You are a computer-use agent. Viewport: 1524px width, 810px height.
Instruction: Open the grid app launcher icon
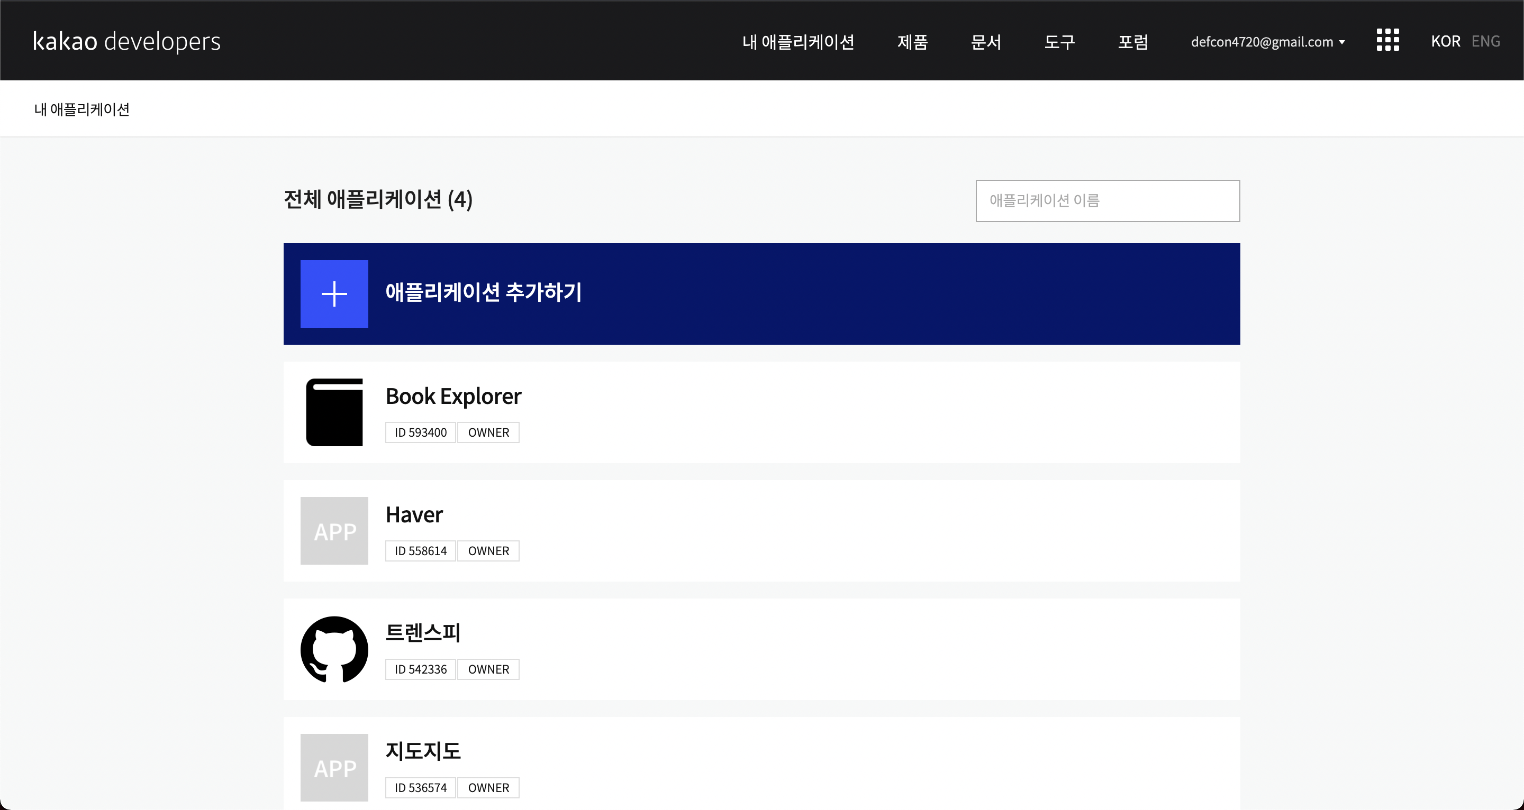click(x=1387, y=40)
